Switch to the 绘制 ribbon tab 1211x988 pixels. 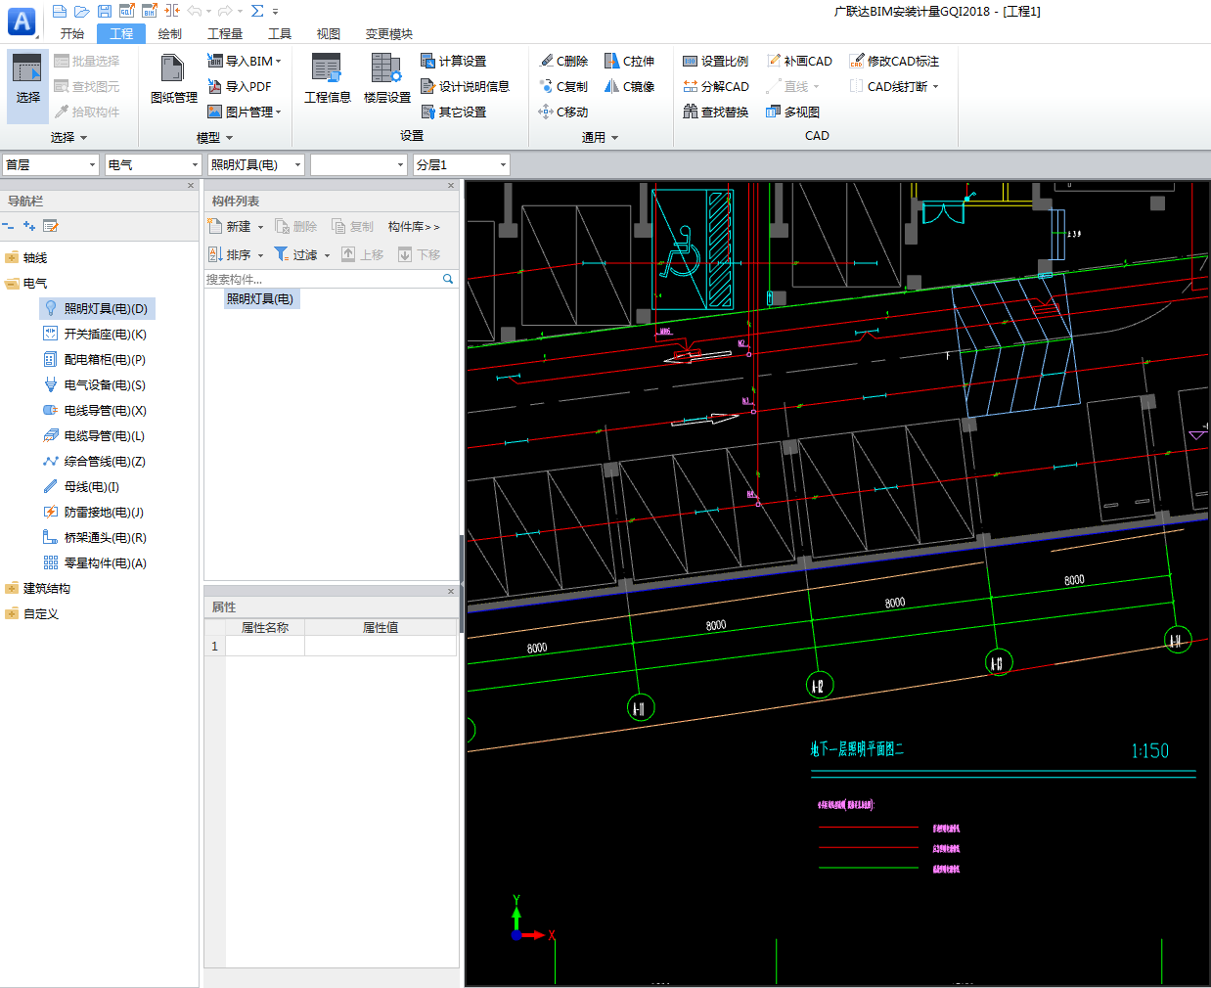[x=170, y=33]
